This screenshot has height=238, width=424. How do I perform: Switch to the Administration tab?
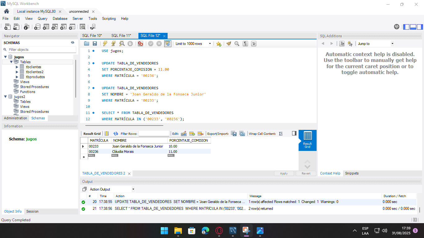[16, 118]
